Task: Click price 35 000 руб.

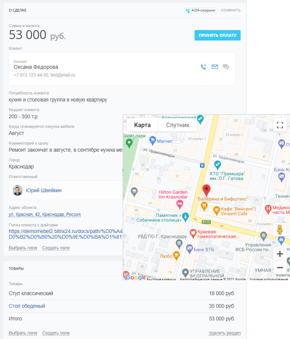Action: (x=222, y=306)
